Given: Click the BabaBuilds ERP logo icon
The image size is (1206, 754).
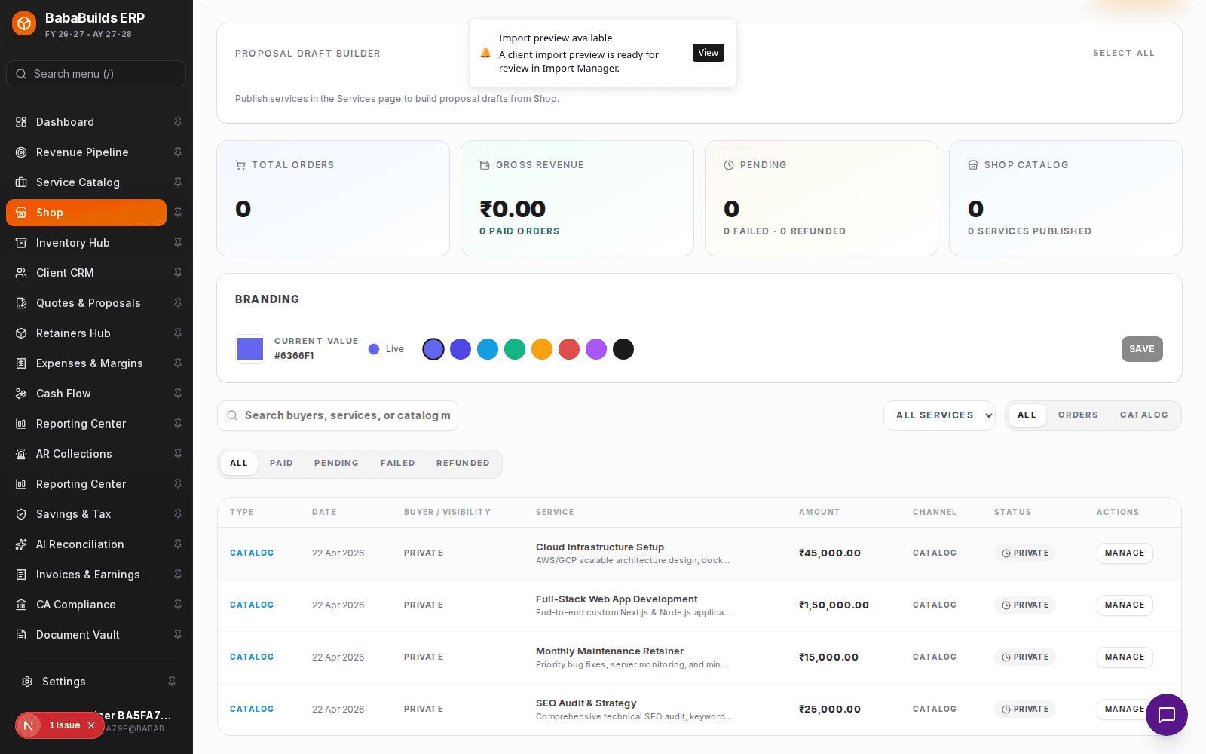Looking at the screenshot, I should tap(24, 24).
